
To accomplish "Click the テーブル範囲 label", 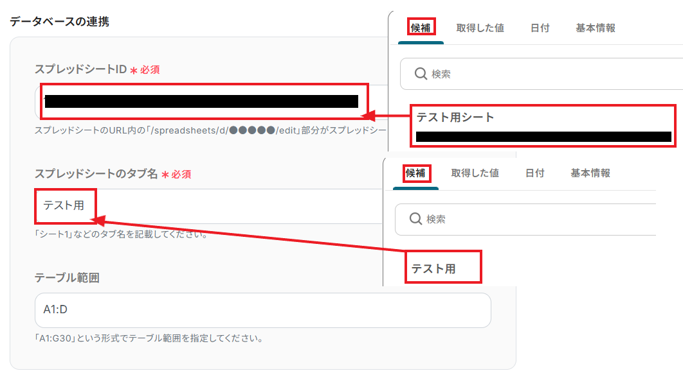I will pos(67,278).
